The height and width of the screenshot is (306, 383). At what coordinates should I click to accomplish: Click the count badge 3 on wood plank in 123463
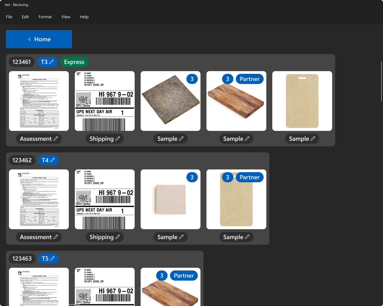click(x=162, y=276)
